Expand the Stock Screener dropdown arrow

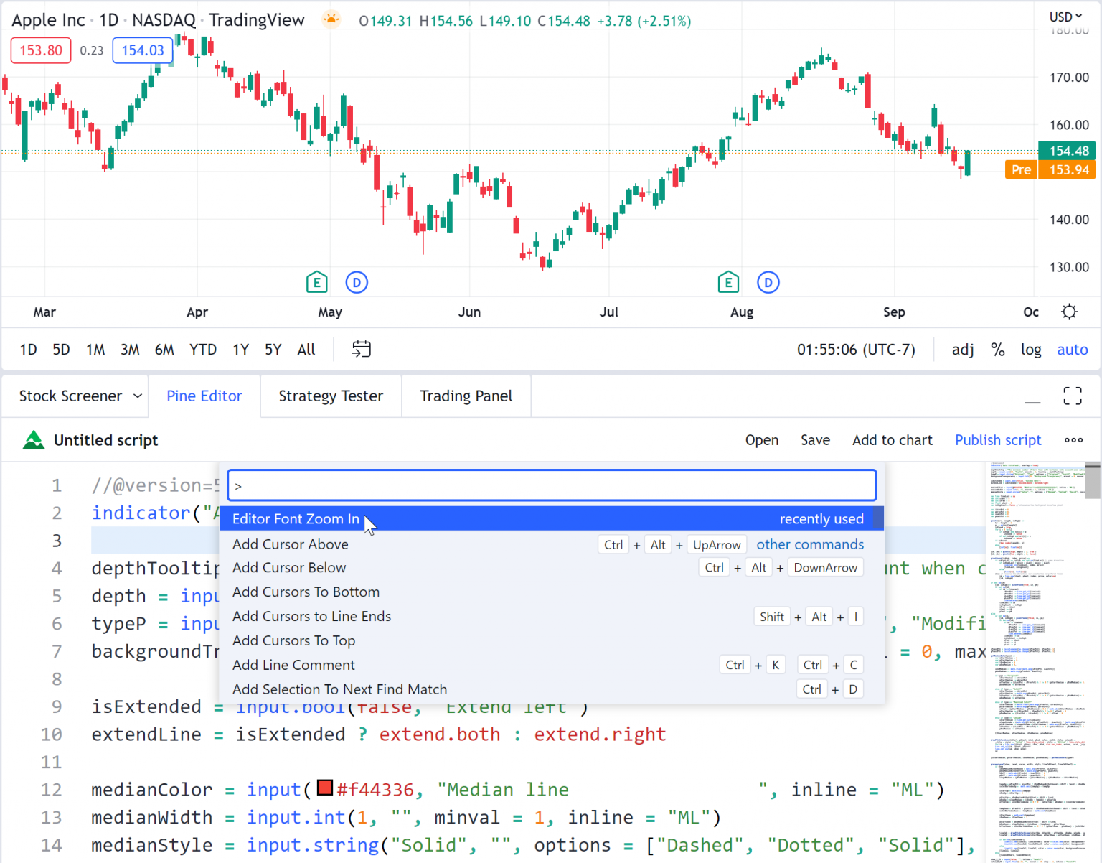tap(138, 396)
